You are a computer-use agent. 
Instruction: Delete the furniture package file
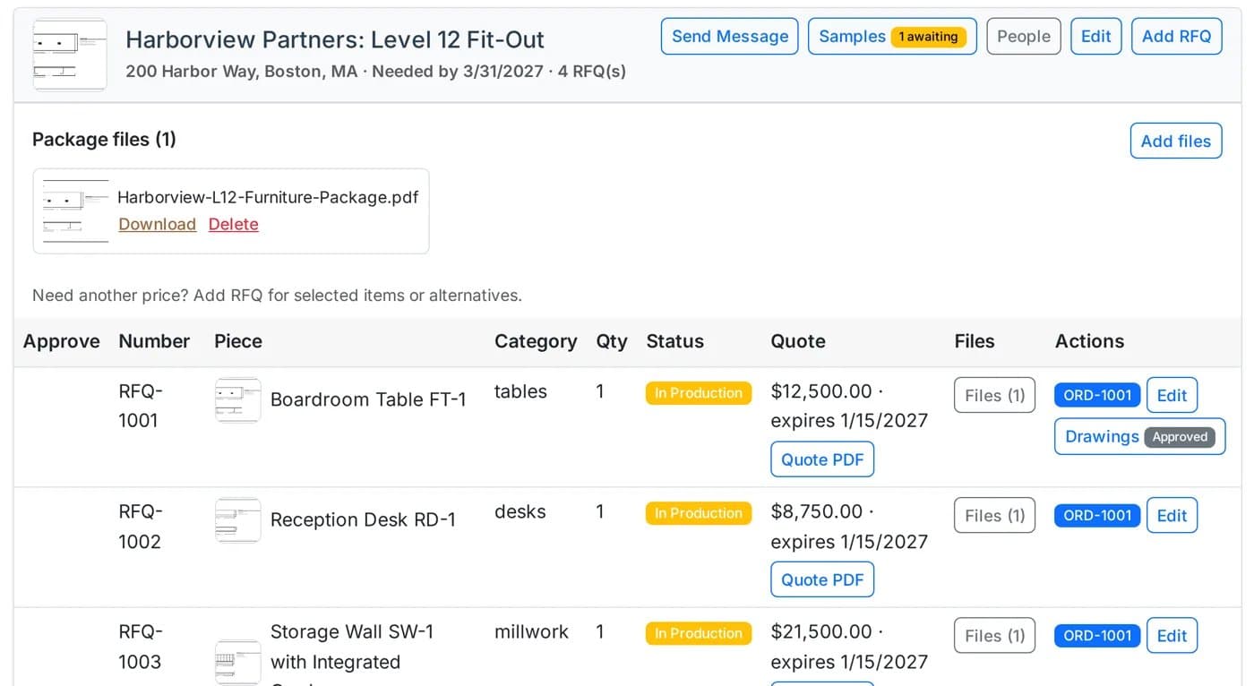pos(234,224)
